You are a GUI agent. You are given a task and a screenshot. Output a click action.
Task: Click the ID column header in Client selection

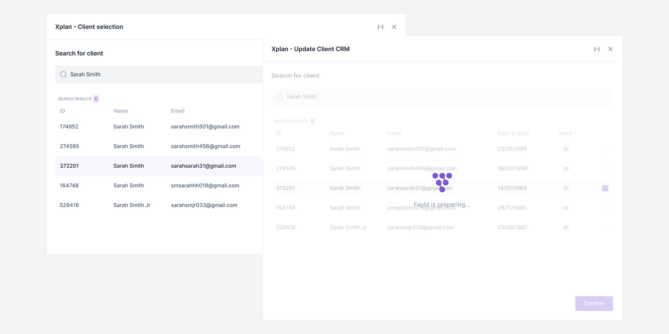click(x=62, y=111)
